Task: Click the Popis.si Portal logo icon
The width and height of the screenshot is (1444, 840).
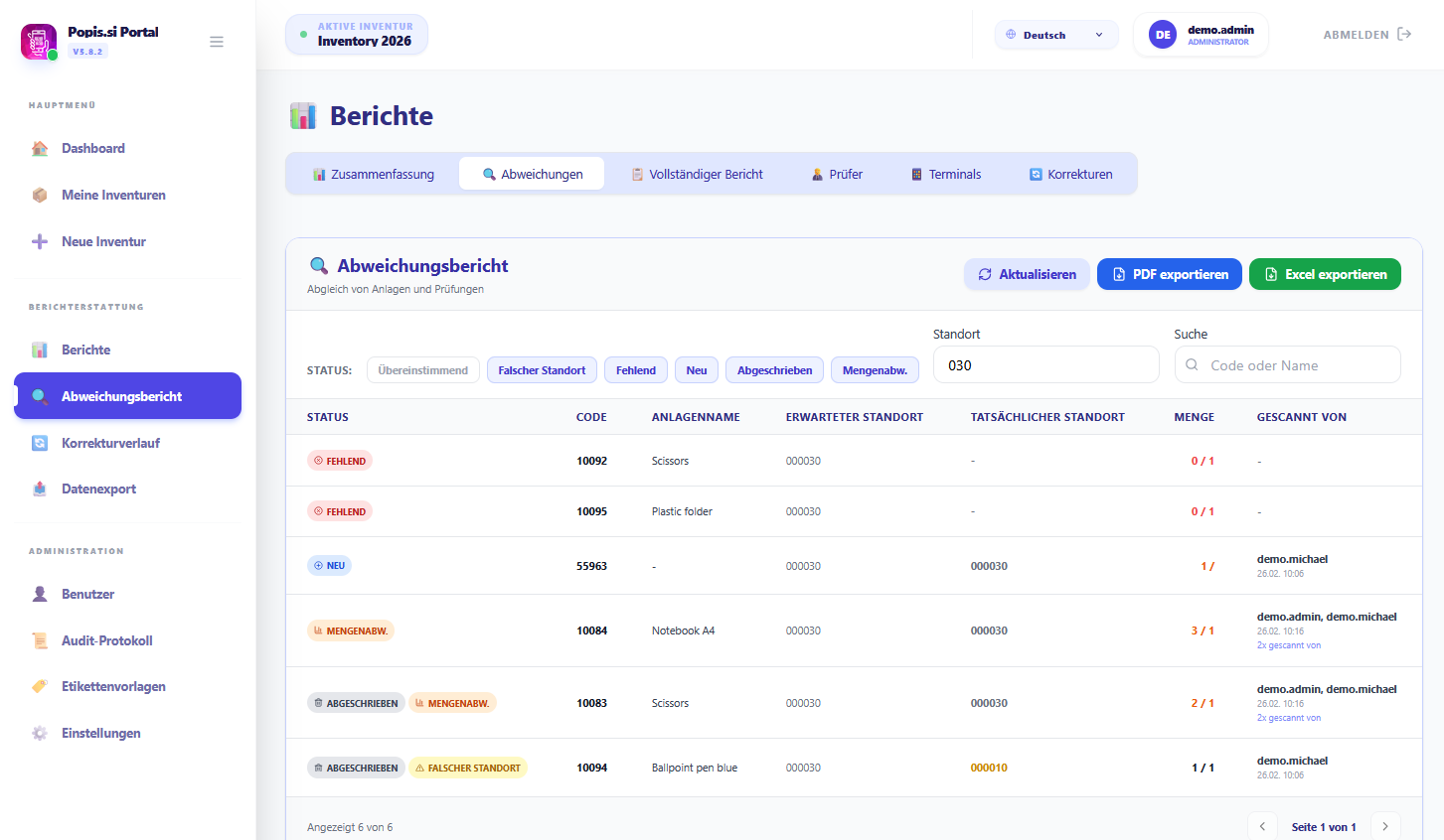Action: pos(39,42)
